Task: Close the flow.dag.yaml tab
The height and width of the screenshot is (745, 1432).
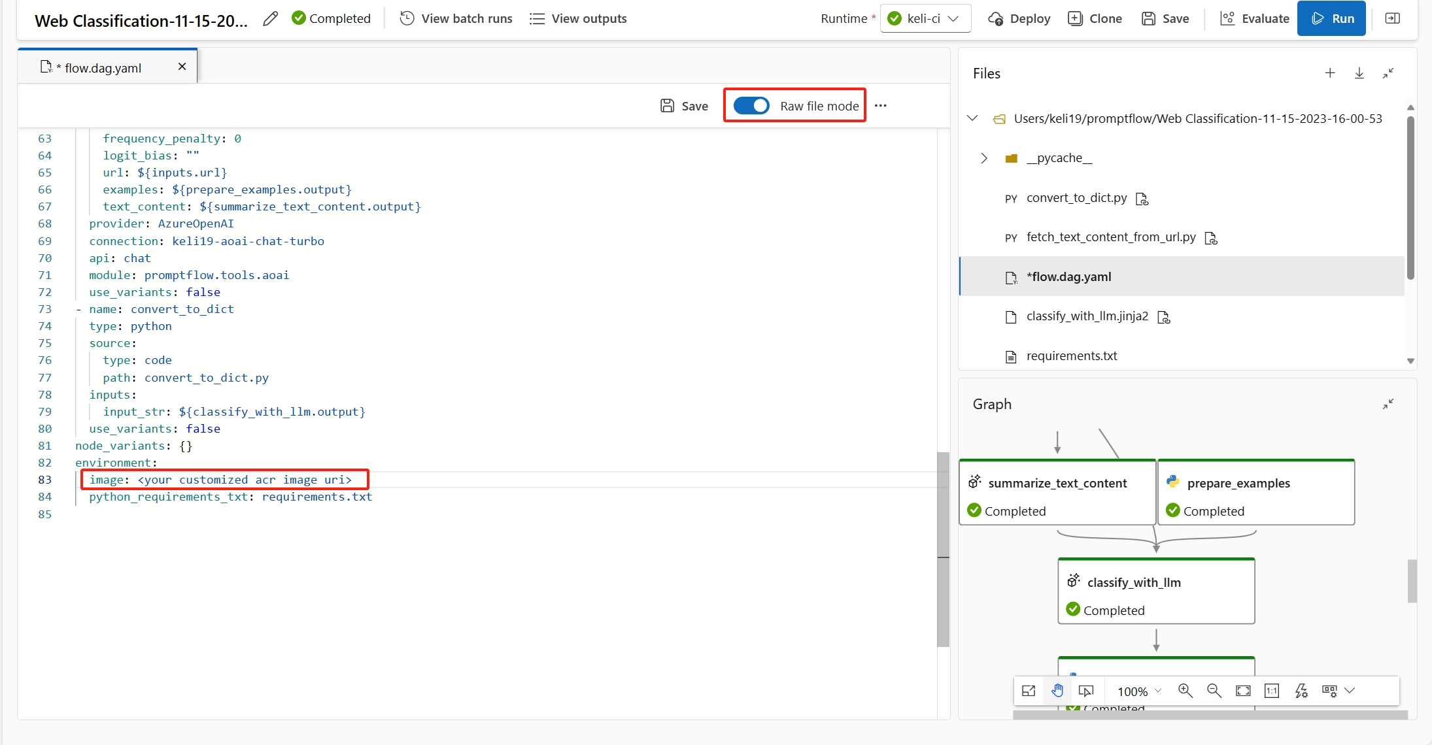Action: (x=182, y=67)
